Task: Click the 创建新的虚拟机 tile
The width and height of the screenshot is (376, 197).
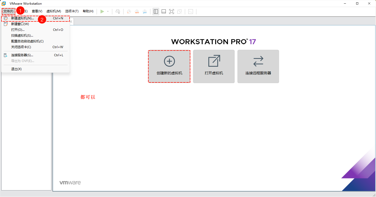Action: pos(169,66)
